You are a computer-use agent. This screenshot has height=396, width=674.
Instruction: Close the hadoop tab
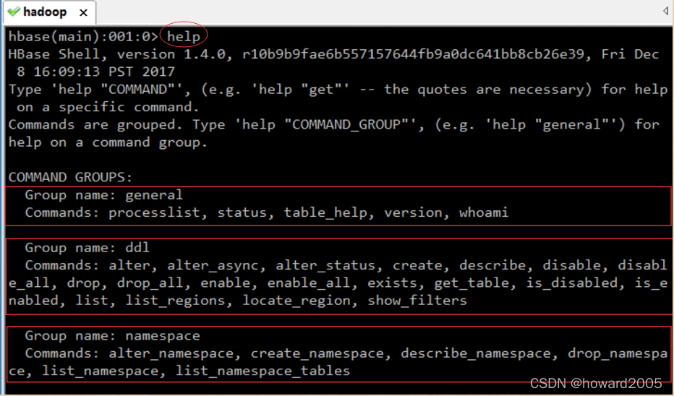pos(83,13)
